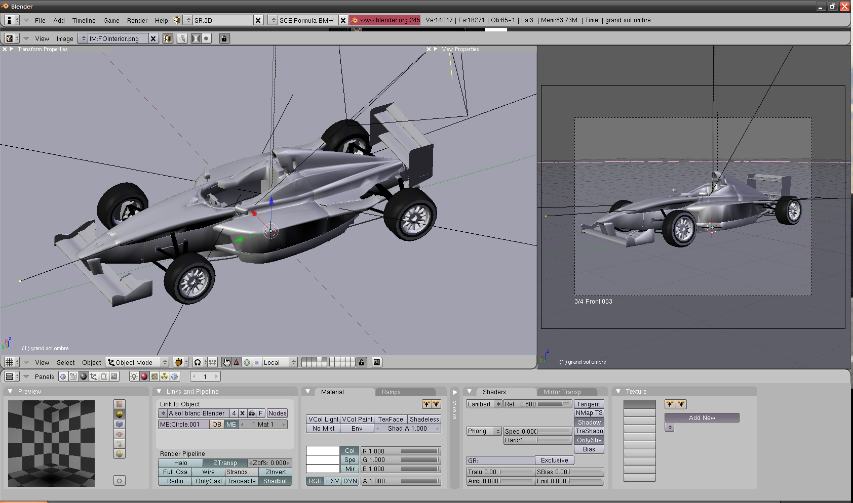Screen dimensions: 853x503
Task: Show Texture buttons leopard icon
Action: click(x=154, y=376)
